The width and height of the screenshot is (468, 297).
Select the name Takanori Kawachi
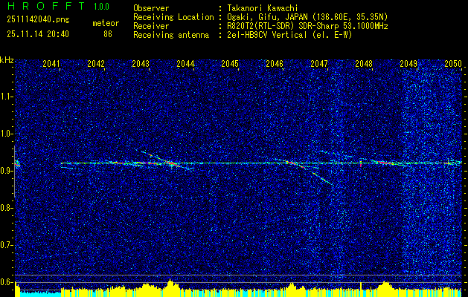click(261, 8)
